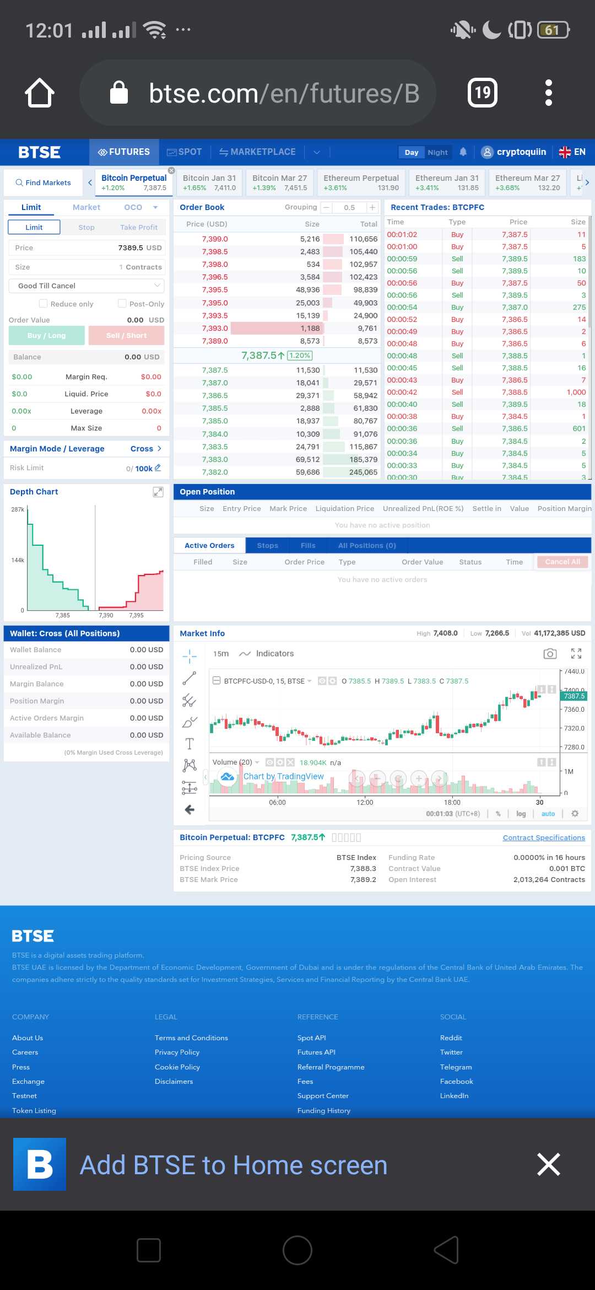Enable the Reduce only checkbox
595x1290 pixels.
click(x=43, y=304)
